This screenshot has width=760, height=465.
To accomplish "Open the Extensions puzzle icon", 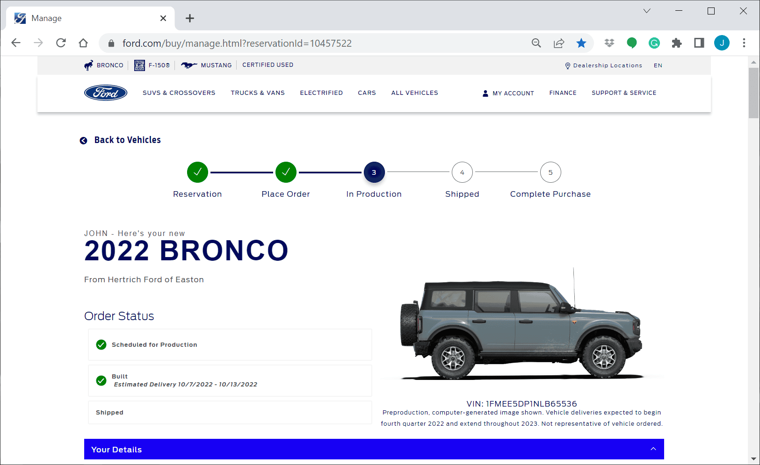I will [x=677, y=43].
